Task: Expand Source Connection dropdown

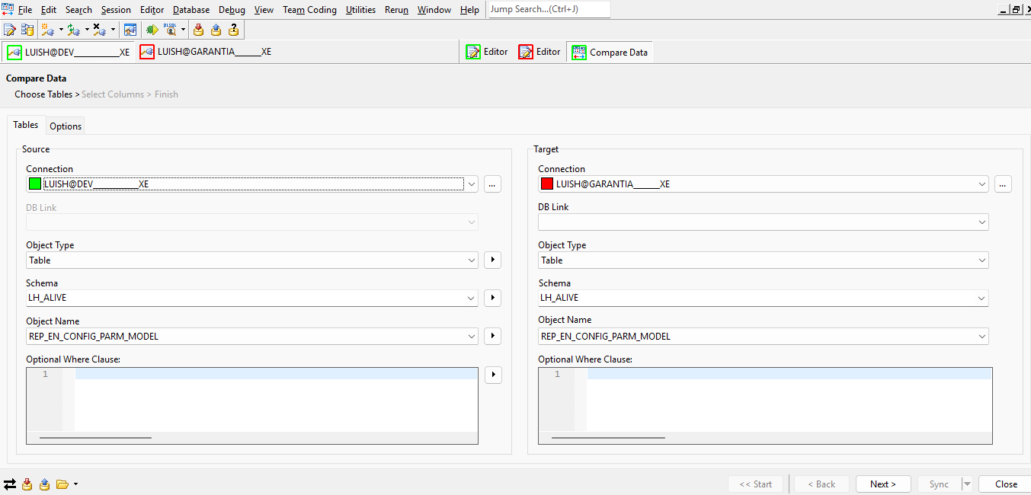Action: tap(472, 184)
